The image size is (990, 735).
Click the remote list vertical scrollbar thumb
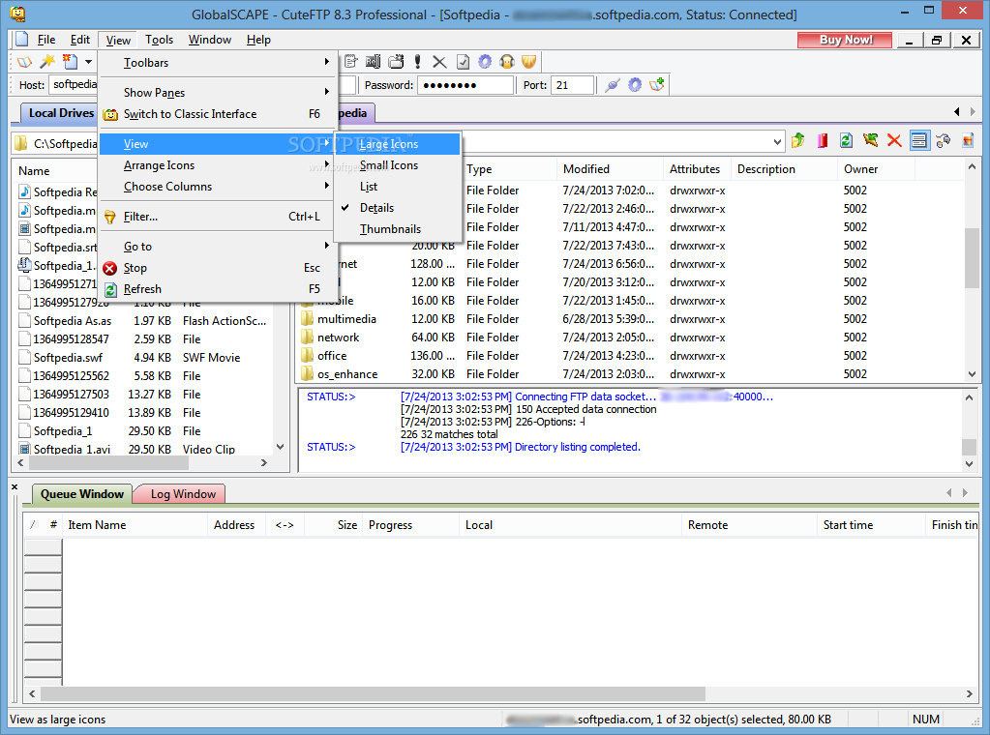point(972,257)
